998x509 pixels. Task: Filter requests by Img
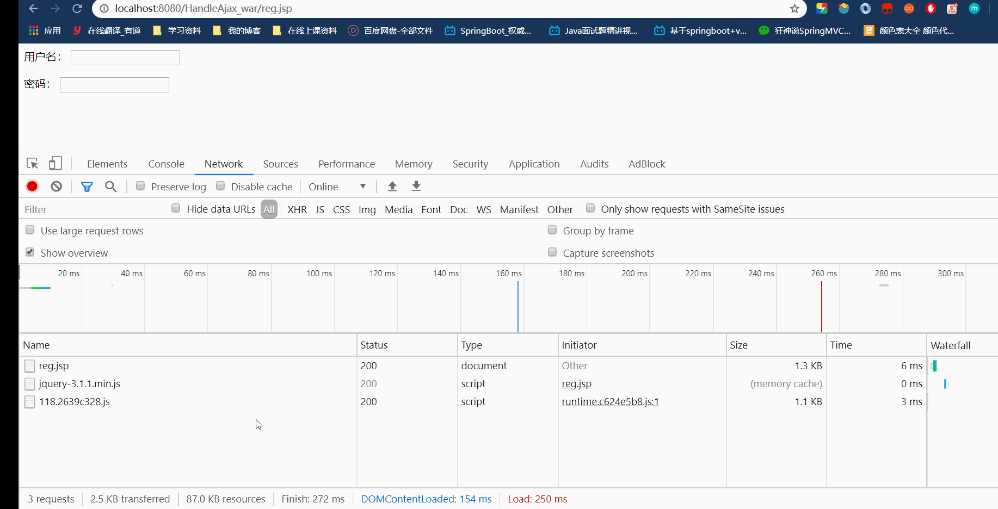(367, 209)
